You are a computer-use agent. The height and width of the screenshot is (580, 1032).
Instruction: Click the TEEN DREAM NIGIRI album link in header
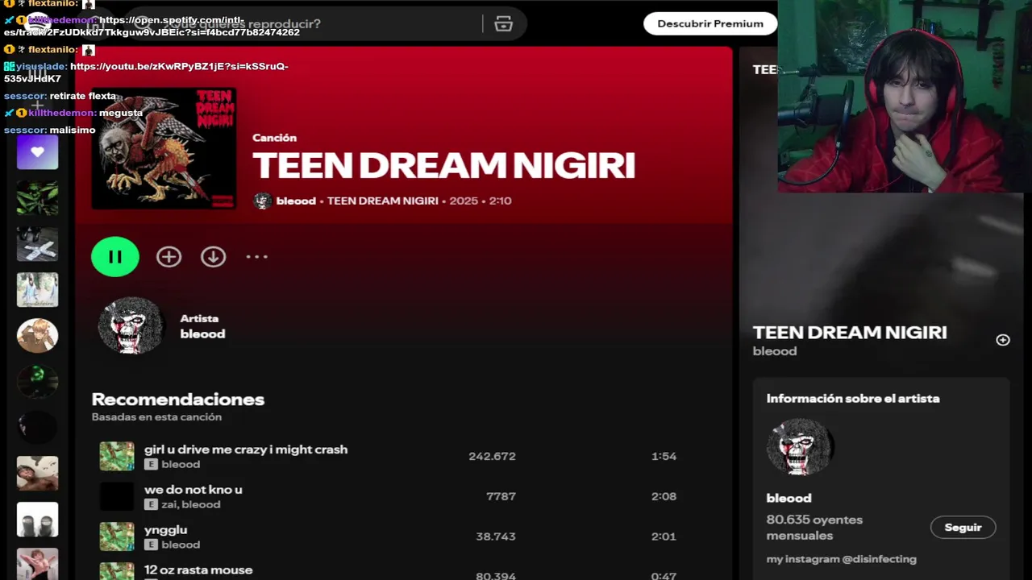(382, 201)
